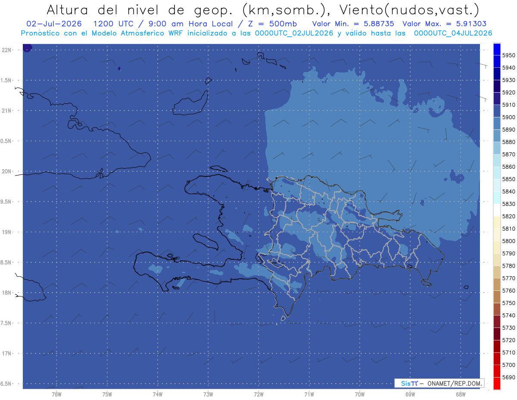
Task: Select the '1200 UTC' time text
Action: click(x=113, y=24)
